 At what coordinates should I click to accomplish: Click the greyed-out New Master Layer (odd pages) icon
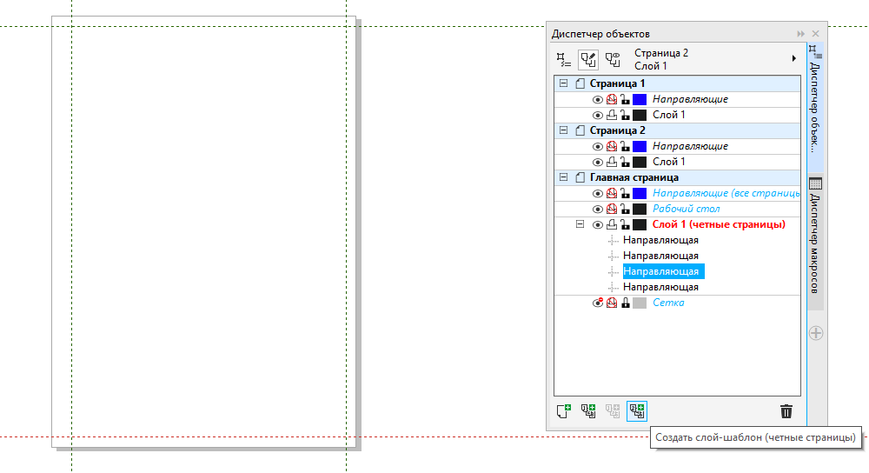613,411
